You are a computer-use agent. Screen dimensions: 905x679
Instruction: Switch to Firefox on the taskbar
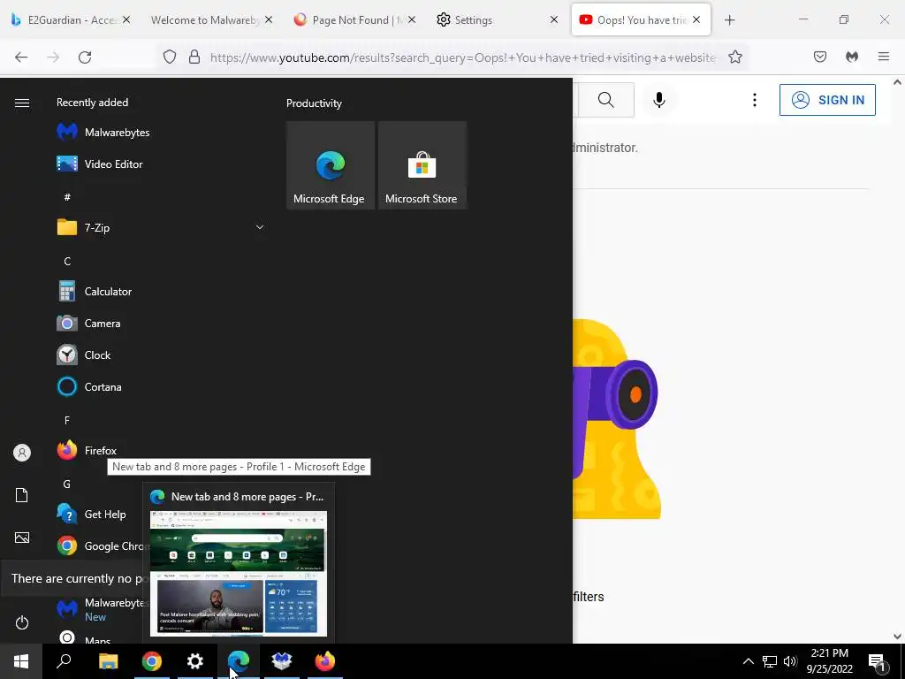pyautogui.click(x=325, y=661)
